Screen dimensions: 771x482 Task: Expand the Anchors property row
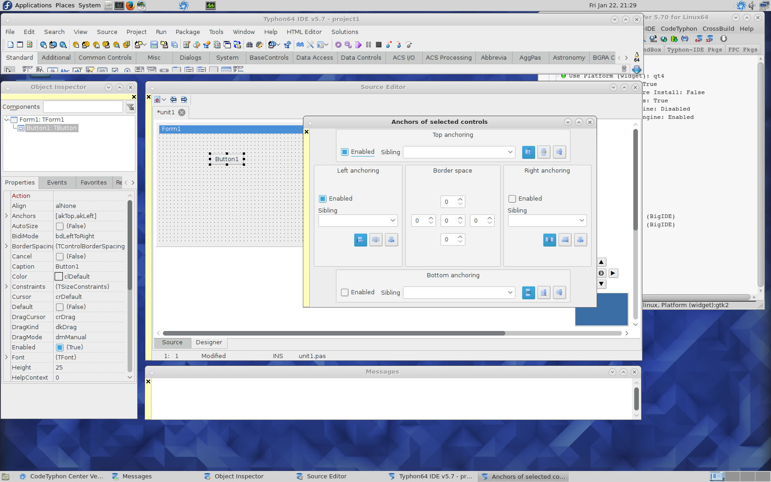tap(6, 216)
